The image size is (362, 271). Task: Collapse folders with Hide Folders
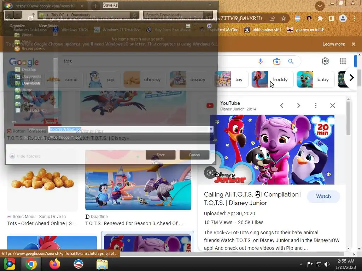25,156
